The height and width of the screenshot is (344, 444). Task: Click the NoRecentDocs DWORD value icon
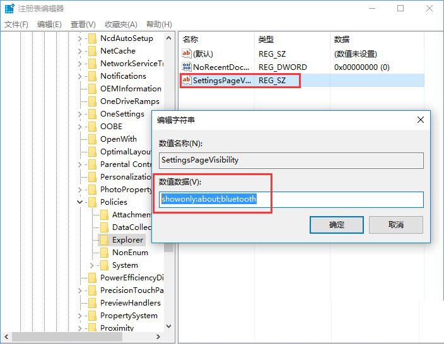click(187, 67)
